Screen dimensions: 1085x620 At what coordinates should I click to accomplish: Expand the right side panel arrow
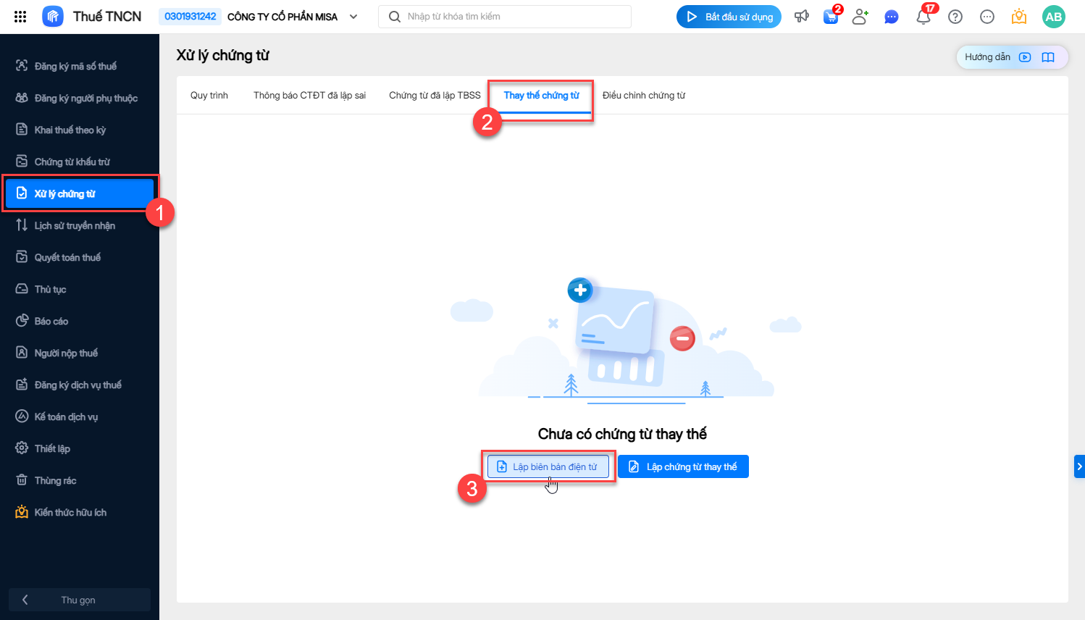click(x=1079, y=466)
